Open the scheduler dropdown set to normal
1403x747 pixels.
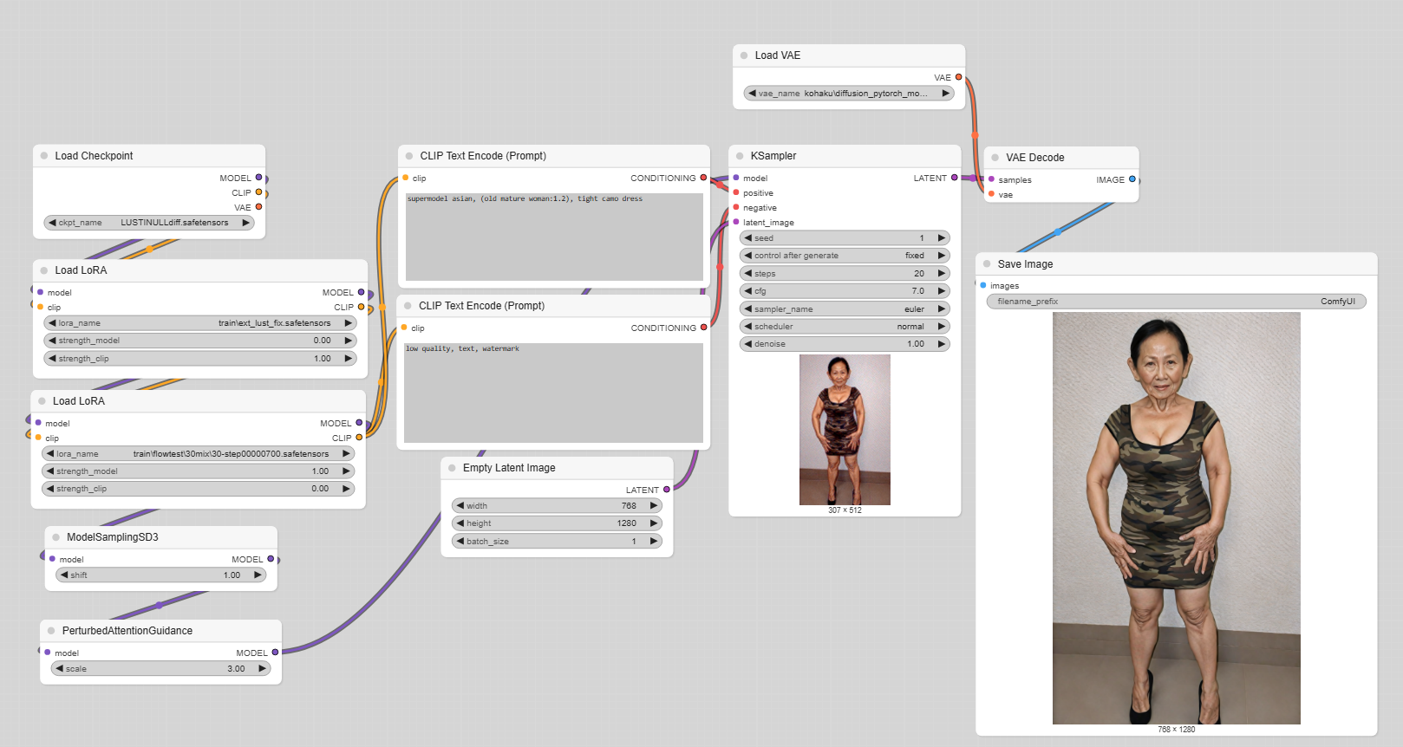point(845,327)
